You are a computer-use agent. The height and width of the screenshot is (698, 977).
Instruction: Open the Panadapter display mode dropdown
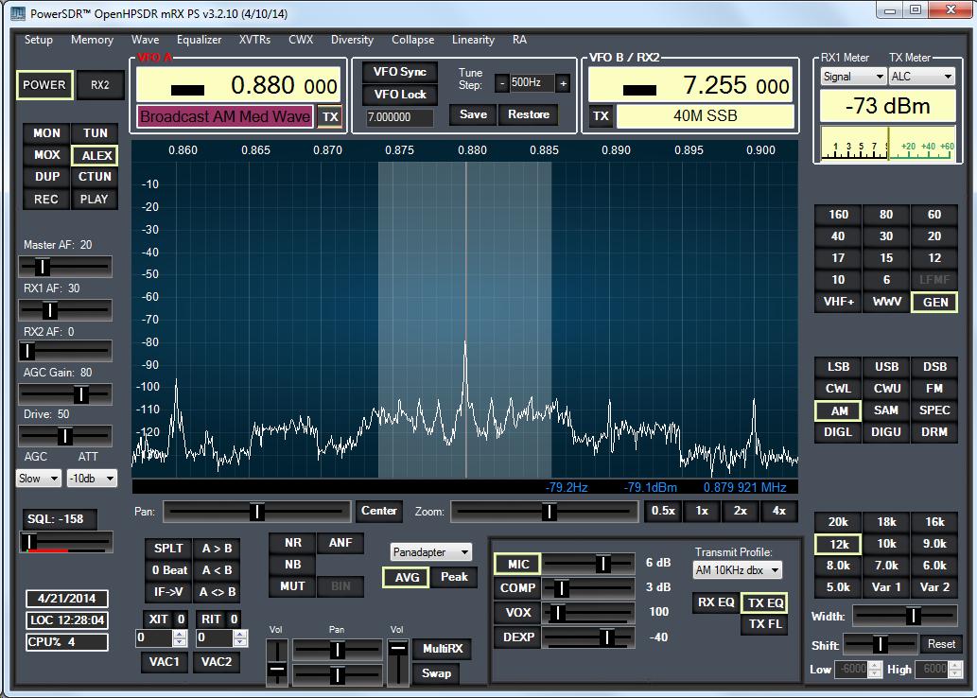pyautogui.click(x=430, y=552)
